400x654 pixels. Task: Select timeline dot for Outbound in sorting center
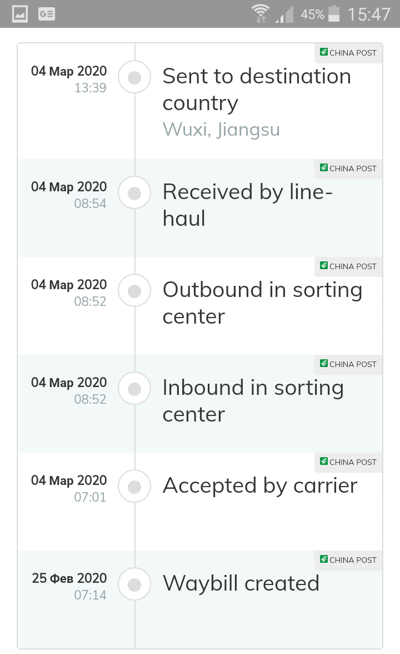point(134,291)
